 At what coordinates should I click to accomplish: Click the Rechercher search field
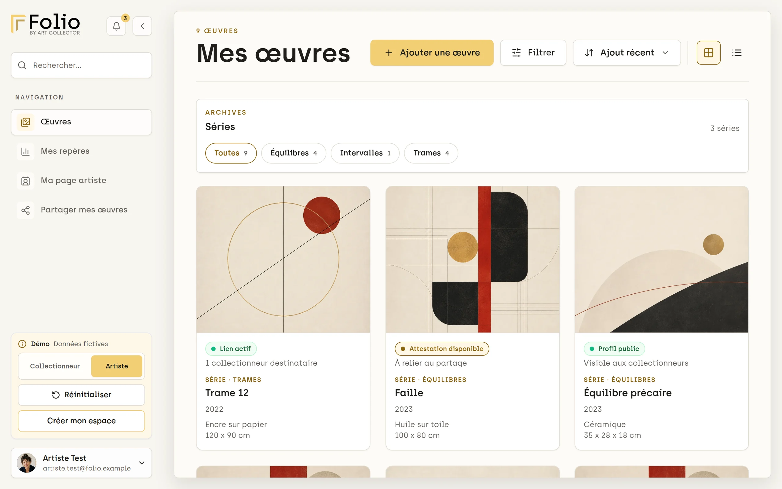click(x=82, y=65)
